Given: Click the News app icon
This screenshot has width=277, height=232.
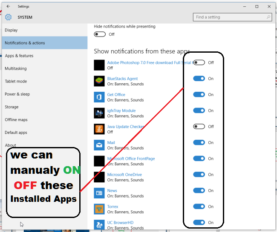Looking at the screenshot, I should click(99, 193).
